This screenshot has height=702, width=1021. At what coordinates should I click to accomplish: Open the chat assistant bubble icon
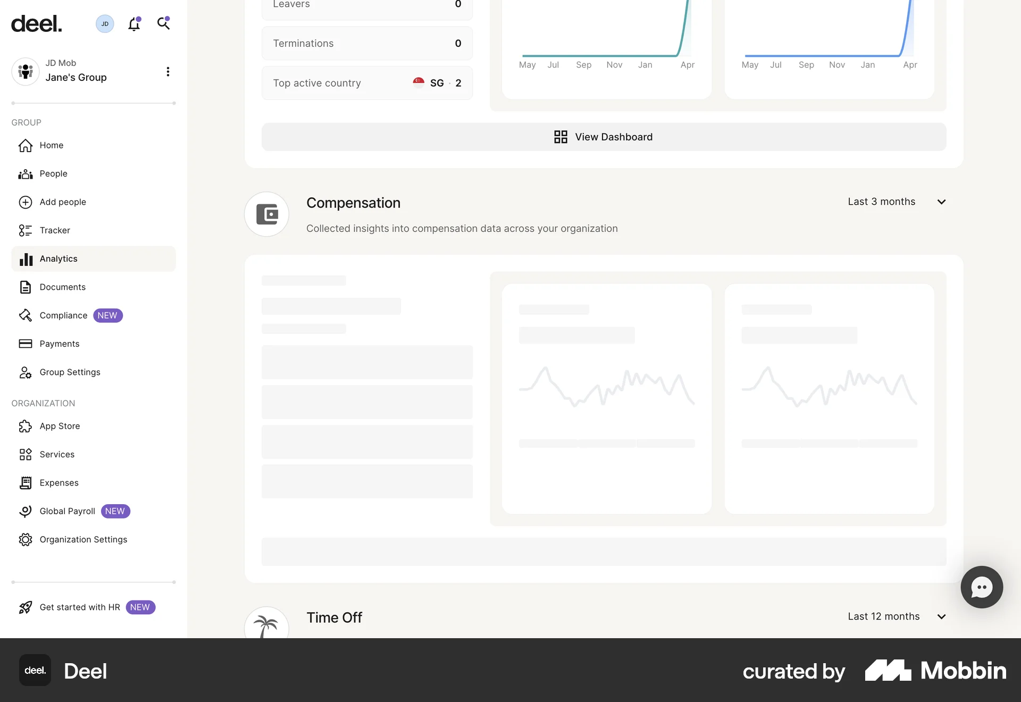coord(981,587)
